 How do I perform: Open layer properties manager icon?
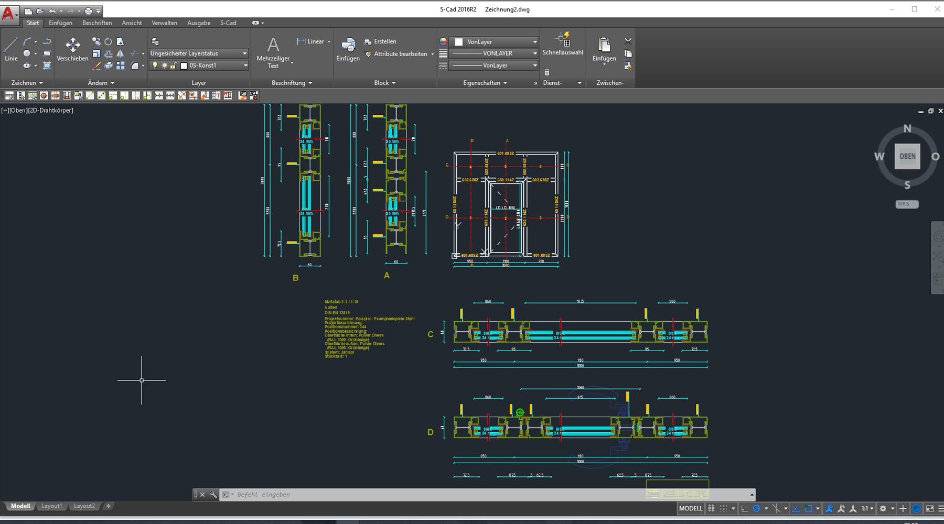coord(155,41)
